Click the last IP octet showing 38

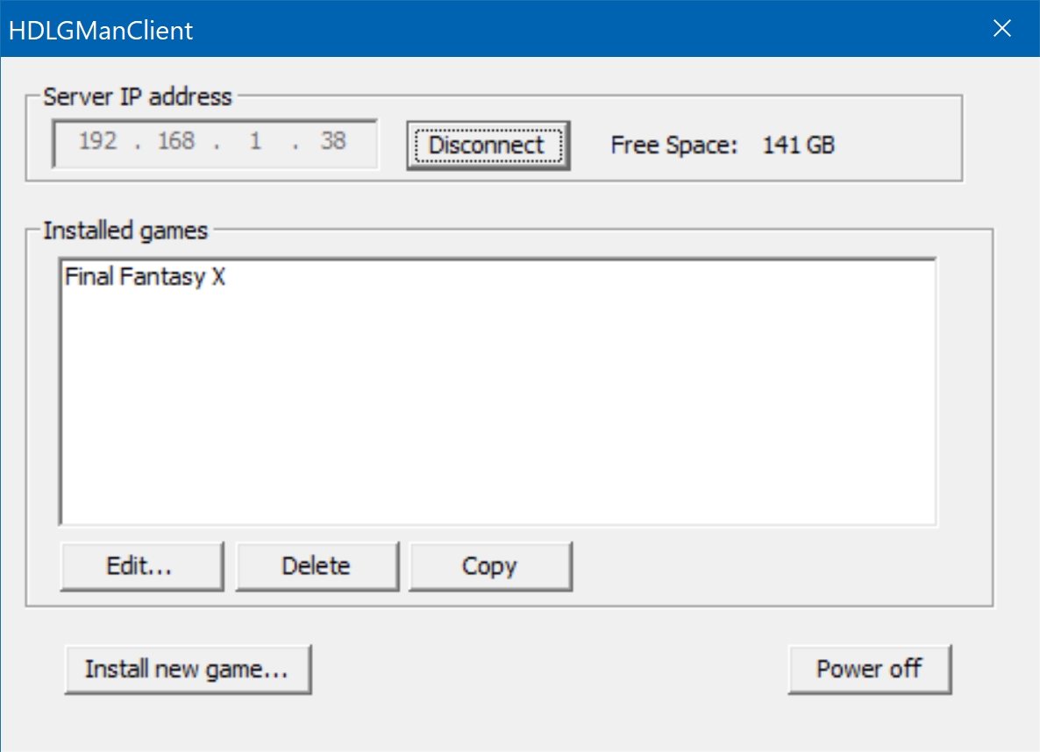coord(333,141)
